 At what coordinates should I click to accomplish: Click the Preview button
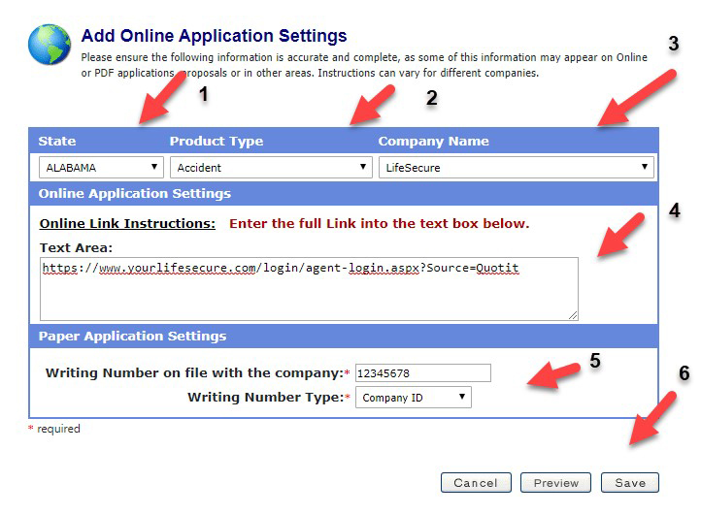555,483
